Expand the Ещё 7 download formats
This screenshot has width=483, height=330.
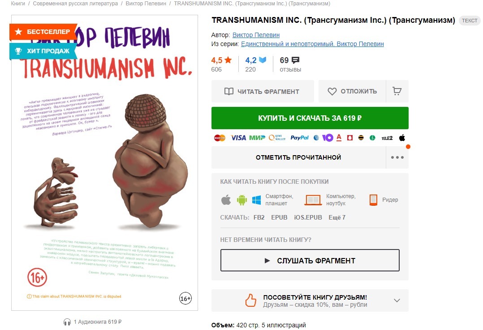click(337, 217)
